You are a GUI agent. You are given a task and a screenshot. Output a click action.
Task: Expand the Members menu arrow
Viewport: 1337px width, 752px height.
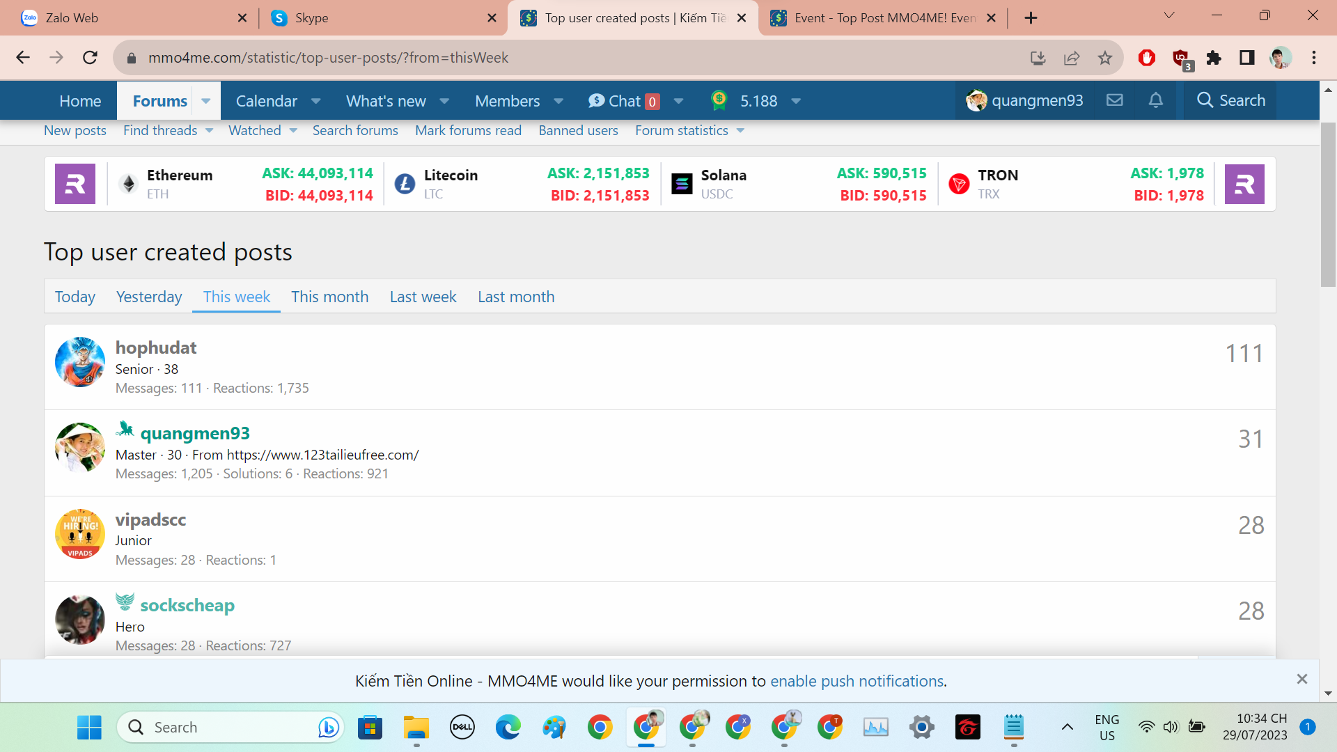pyautogui.click(x=558, y=101)
